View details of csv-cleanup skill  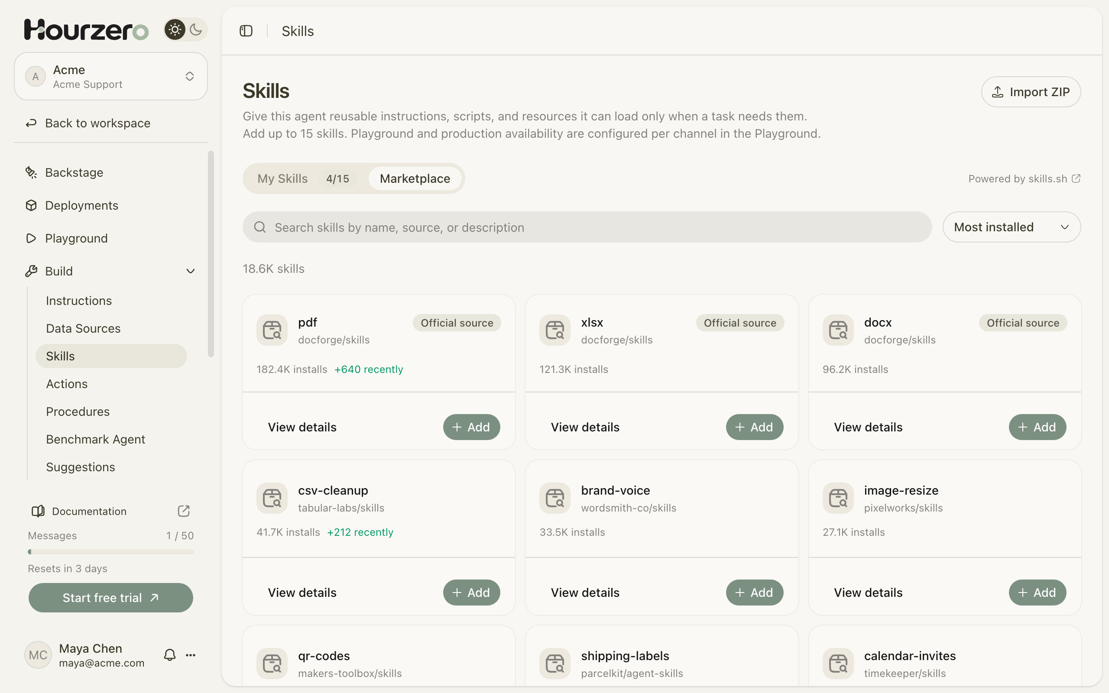click(x=302, y=593)
